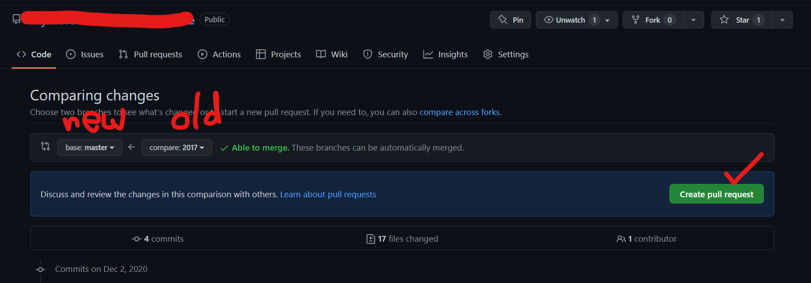Screen dimensions: 811x283
Task: Click the file diff icon beside files changed
Action: coord(370,239)
